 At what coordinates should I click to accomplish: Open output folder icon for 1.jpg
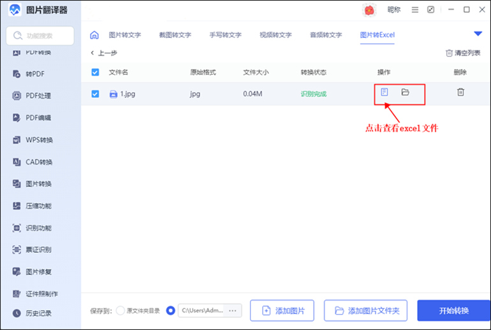tap(405, 92)
